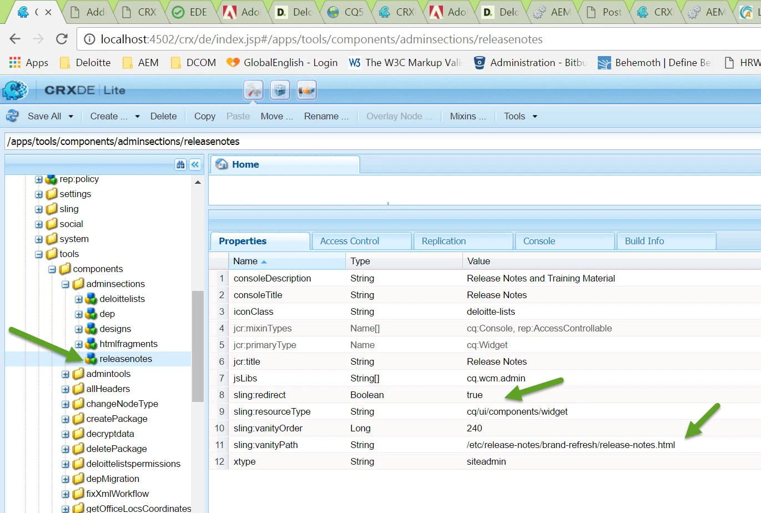The height and width of the screenshot is (513, 761).
Task: Click the browser address bar URL
Action: (x=321, y=39)
